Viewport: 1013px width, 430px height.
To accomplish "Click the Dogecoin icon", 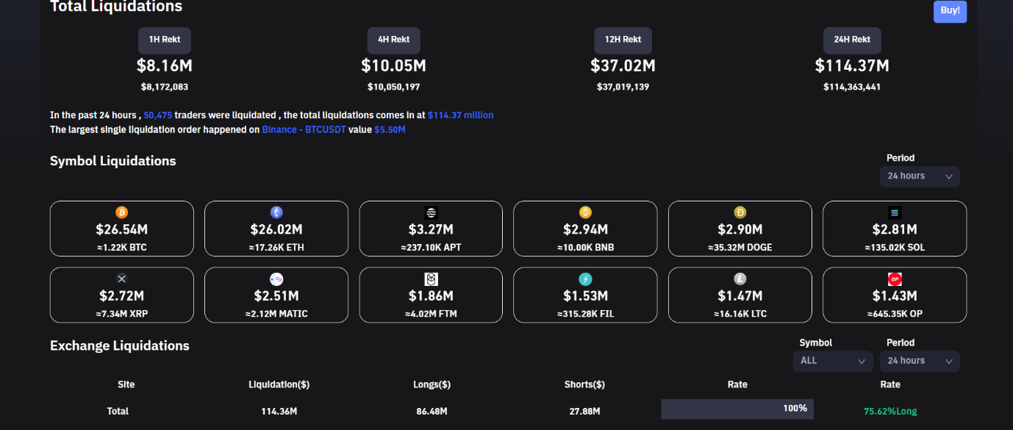I will click(x=740, y=212).
